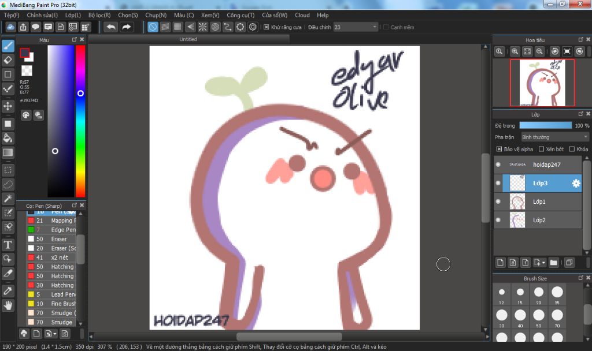Viewport: 592px width, 351px height.
Task: Click the cloud save icon in toolbar
Action: pyautogui.click(x=10, y=27)
